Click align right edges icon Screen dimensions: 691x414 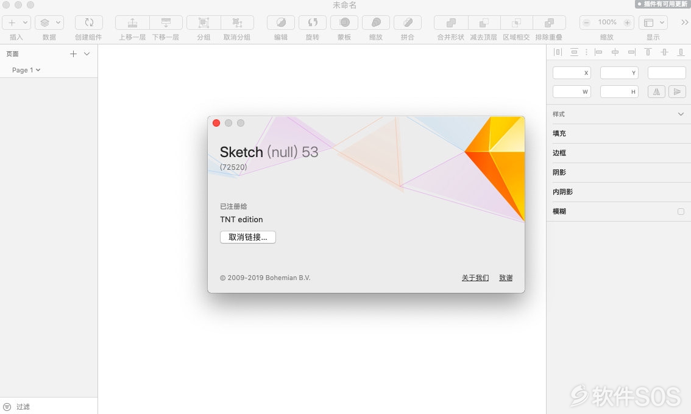point(631,52)
